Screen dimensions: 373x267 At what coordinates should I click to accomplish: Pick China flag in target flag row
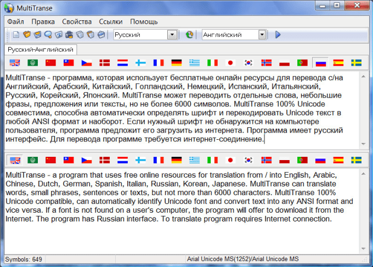pyautogui.click(x=50, y=160)
